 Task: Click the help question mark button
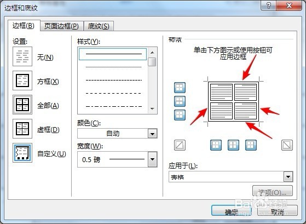tap(269, 5)
